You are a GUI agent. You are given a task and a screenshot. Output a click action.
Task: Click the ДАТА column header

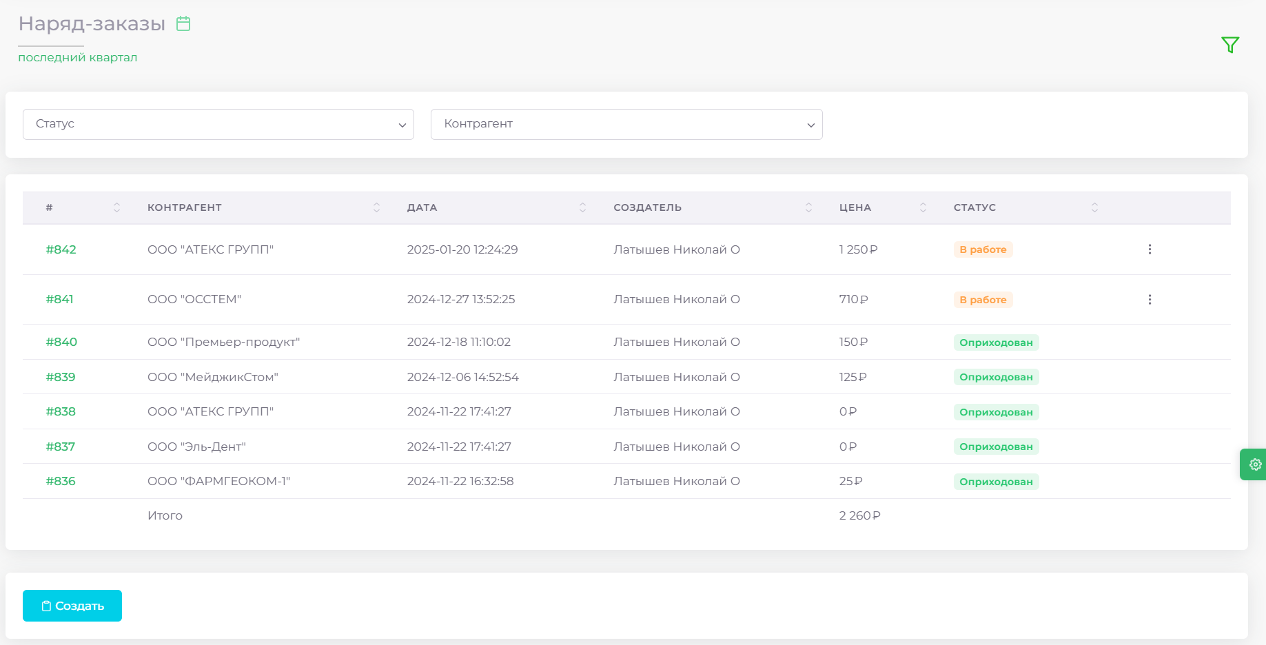422,207
